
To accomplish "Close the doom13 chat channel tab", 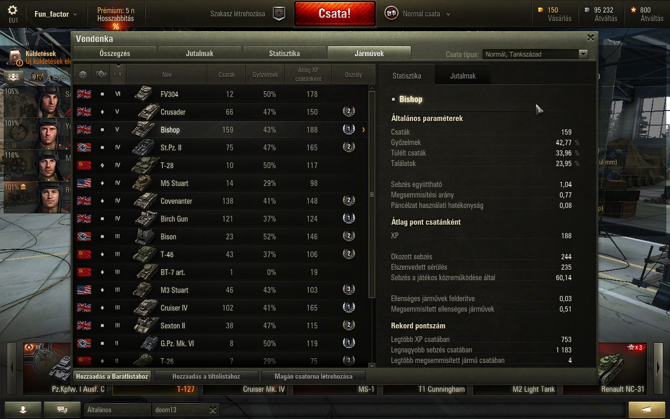I will [x=213, y=410].
